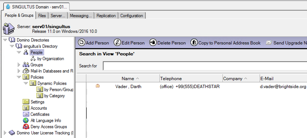Click the Alt Language Info globe icon
The image size is (307, 138).
click(26, 121)
